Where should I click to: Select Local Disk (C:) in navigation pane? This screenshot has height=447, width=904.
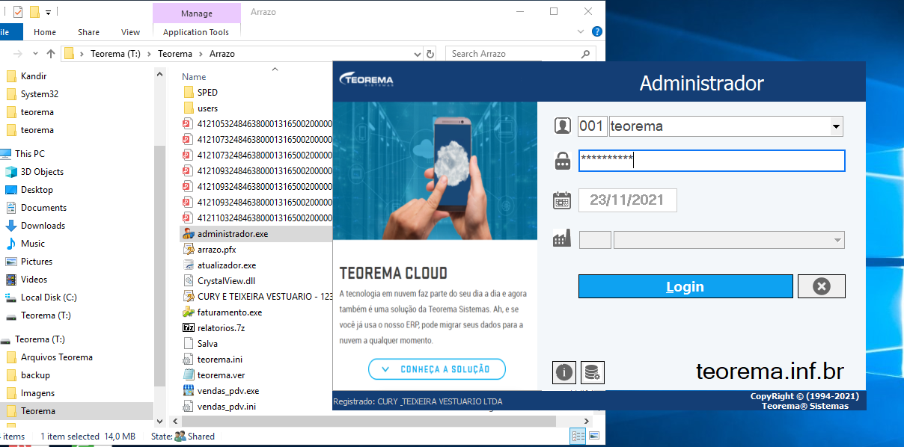48,298
